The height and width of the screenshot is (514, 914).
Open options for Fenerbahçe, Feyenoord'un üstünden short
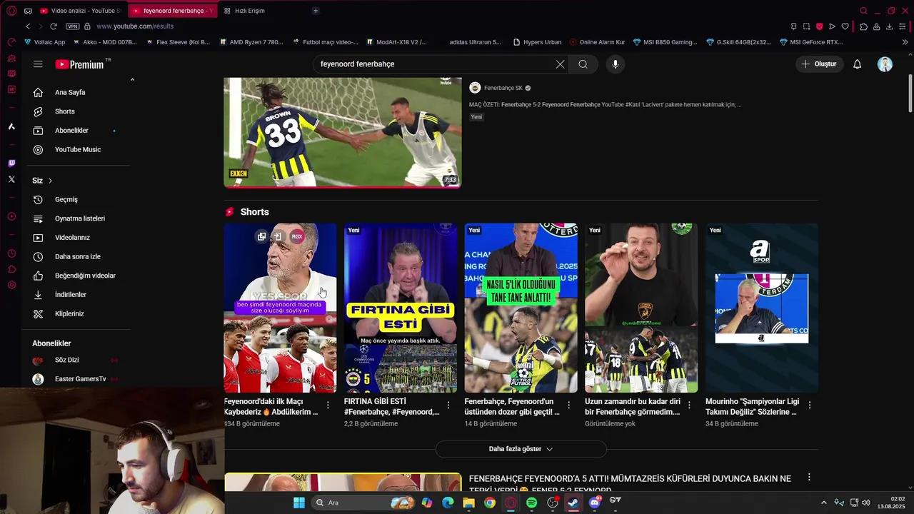tap(568, 405)
